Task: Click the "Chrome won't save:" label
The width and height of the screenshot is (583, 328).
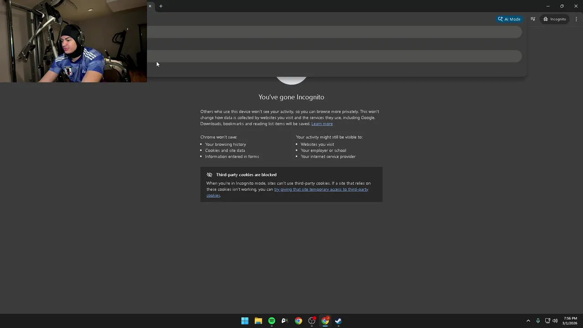Action: 219,137
